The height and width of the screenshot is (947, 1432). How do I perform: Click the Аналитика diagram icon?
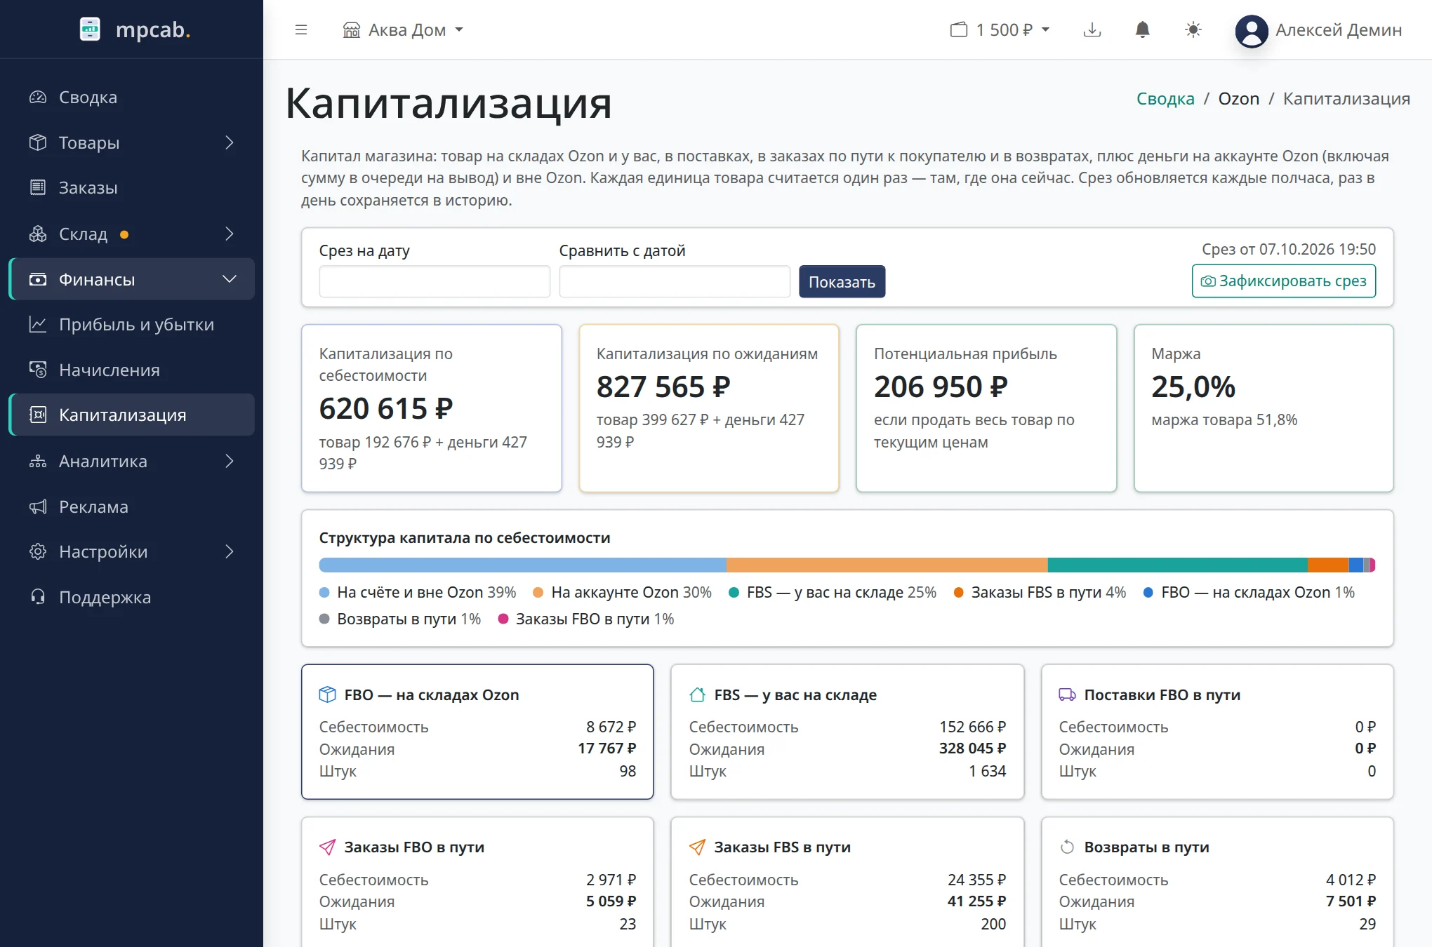coord(38,461)
